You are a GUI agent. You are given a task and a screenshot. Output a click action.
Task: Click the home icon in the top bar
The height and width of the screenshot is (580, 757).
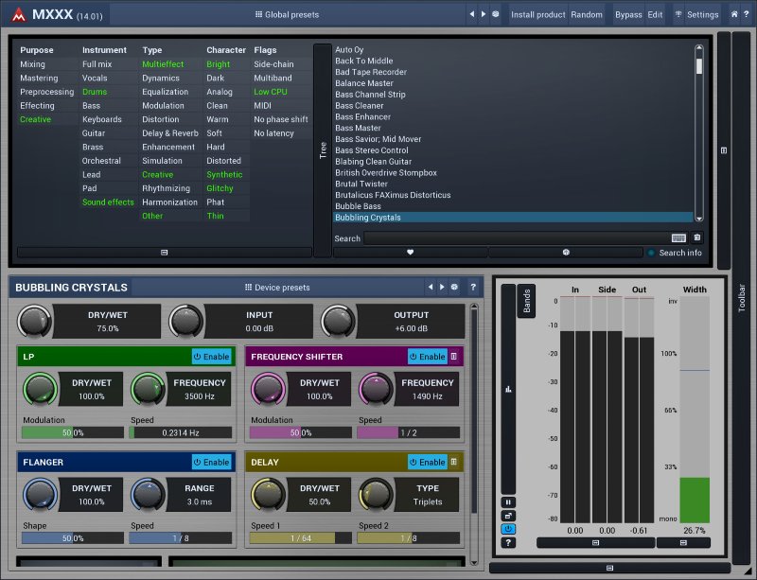coord(733,14)
